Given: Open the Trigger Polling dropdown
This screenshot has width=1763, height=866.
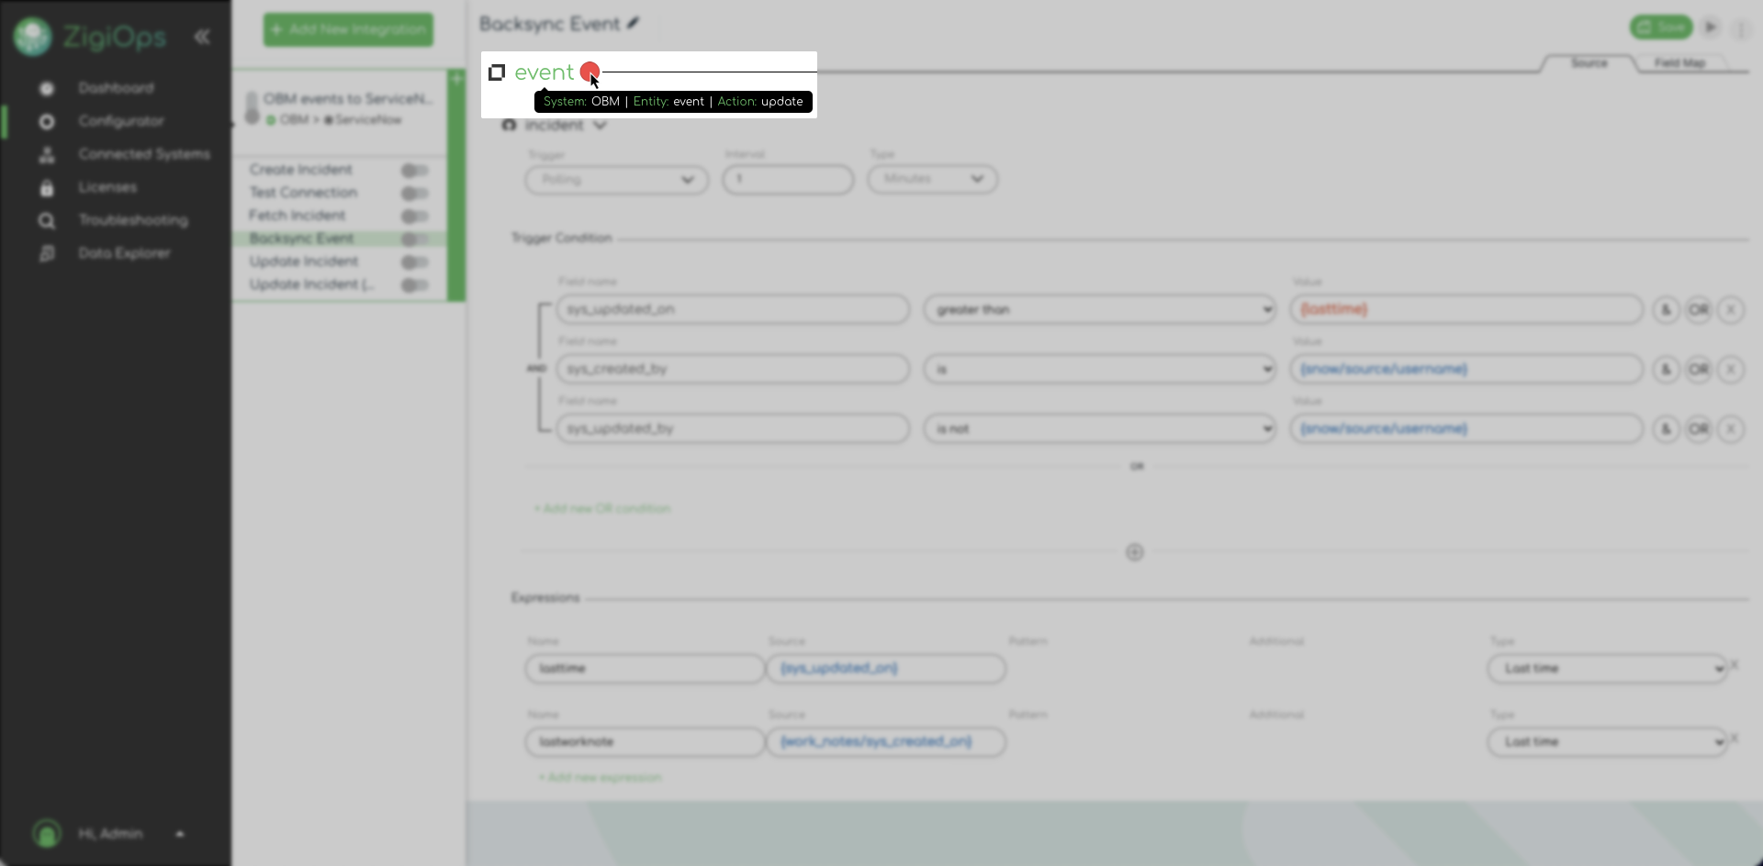Looking at the screenshot, I should 616,180.
